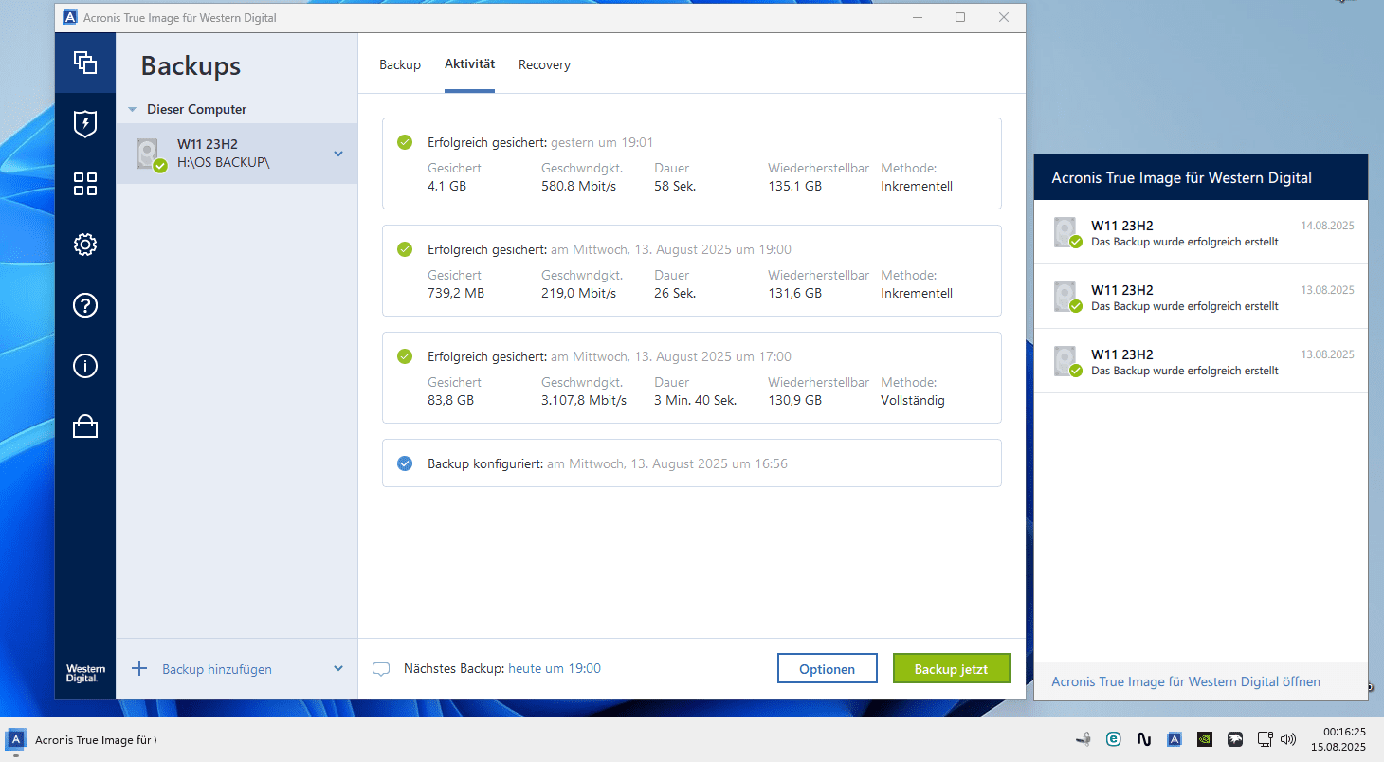Open the Tools grid sidebar icon
The height and width of the screenshot is (762, 1384).
tap(85, 184)
